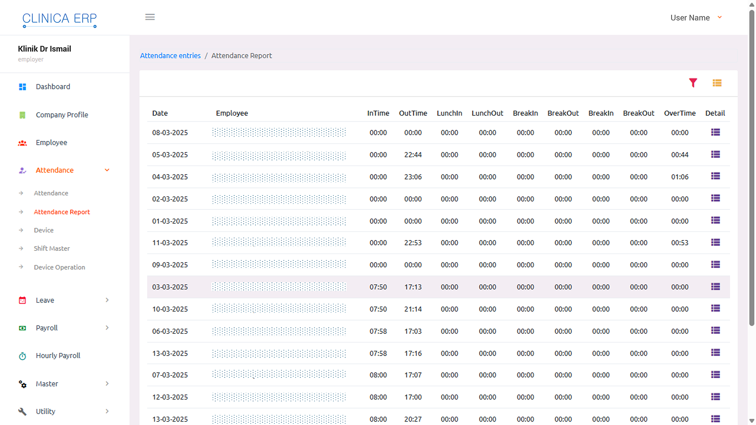Click the orange list view icon
The image size is (756, 425).
(717, 83)
